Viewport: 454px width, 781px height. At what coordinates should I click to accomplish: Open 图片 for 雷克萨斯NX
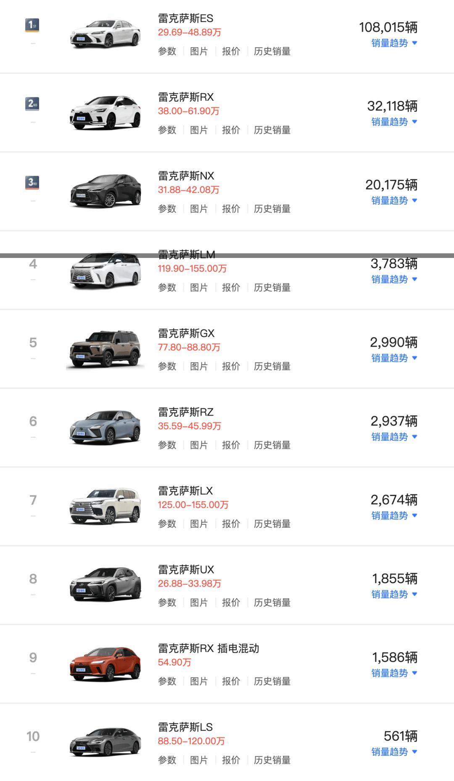click(199, 208)
